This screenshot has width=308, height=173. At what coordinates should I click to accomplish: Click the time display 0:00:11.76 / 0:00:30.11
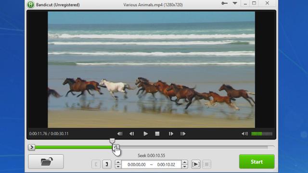point(49,134)
